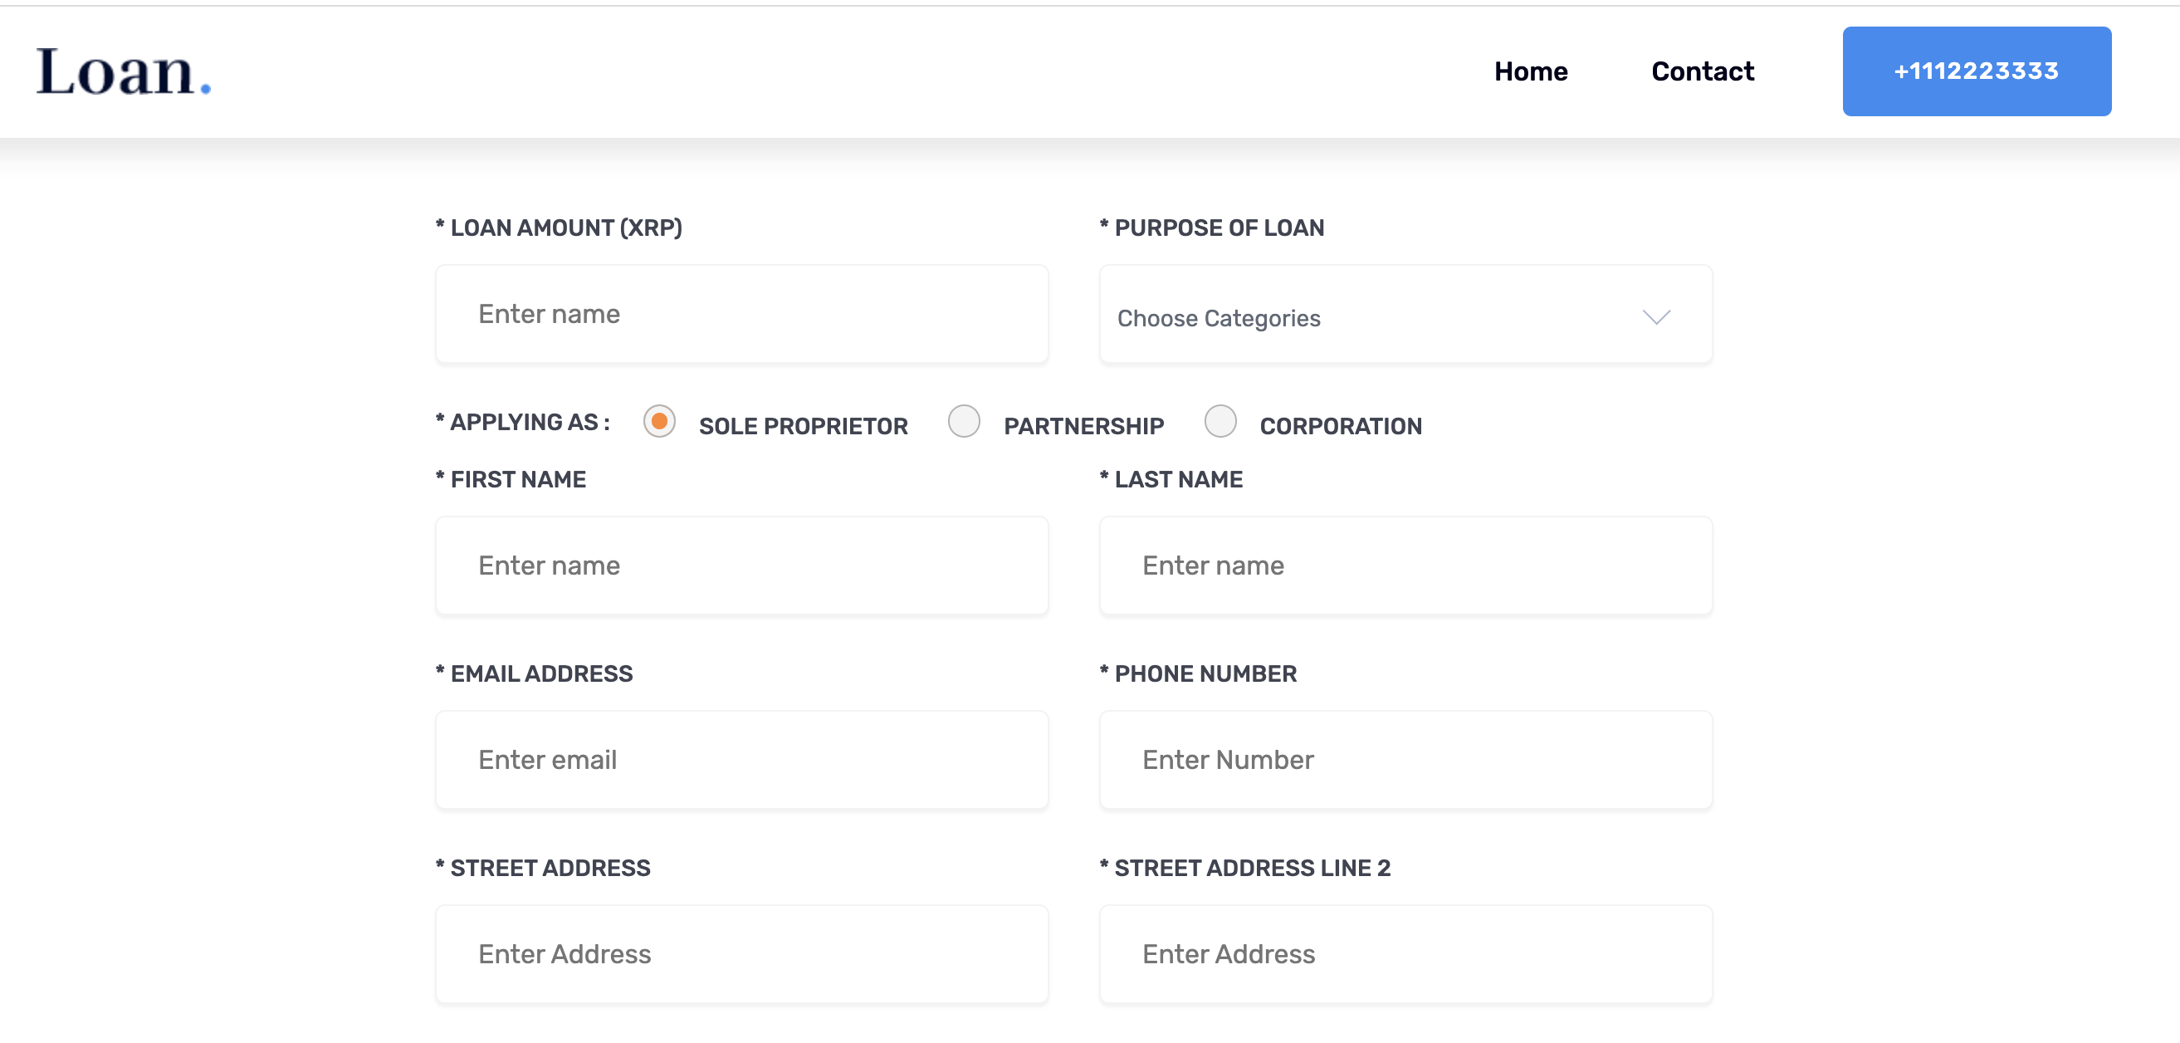This screenshot has height=1043, width=2180.
Task: Go to the Home menu item
Action: (x=1530, y=71)
